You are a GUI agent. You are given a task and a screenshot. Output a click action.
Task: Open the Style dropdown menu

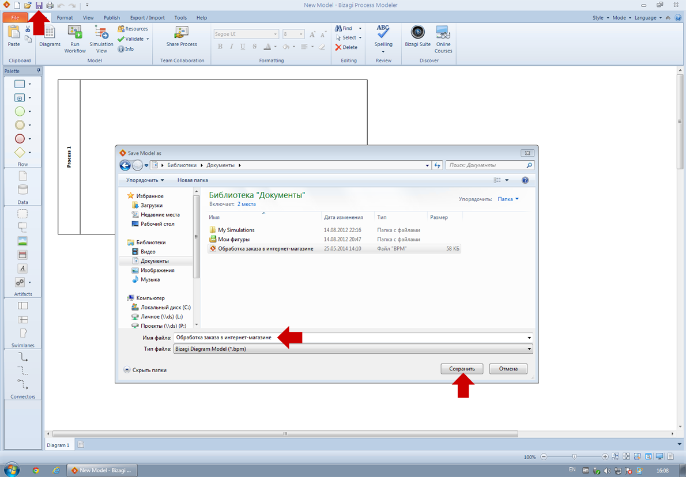601,18
